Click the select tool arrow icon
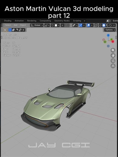The image size is (118, 157). point(5,30)
